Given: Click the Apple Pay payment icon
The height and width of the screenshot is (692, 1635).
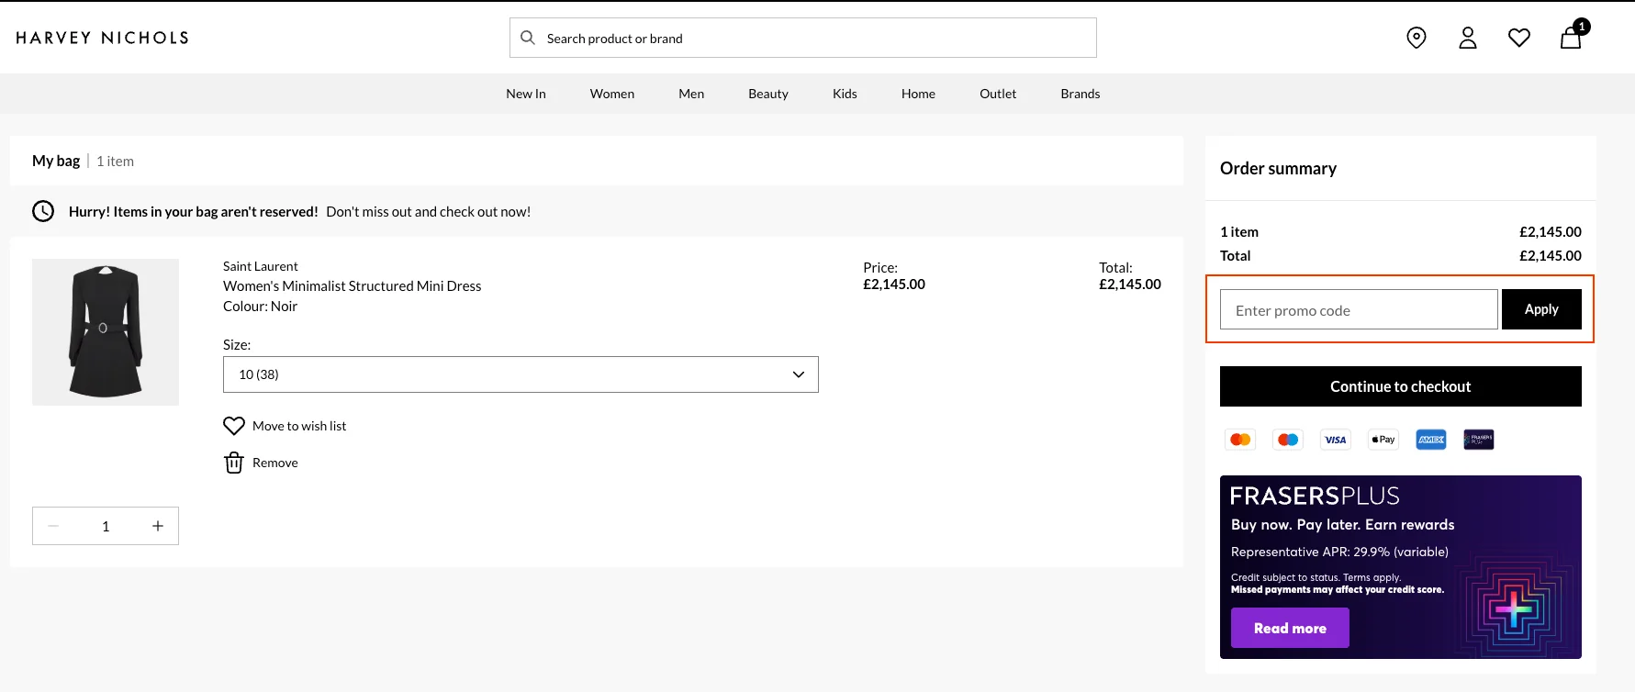Looking at the screenshot, I should tap(1383, 440).
